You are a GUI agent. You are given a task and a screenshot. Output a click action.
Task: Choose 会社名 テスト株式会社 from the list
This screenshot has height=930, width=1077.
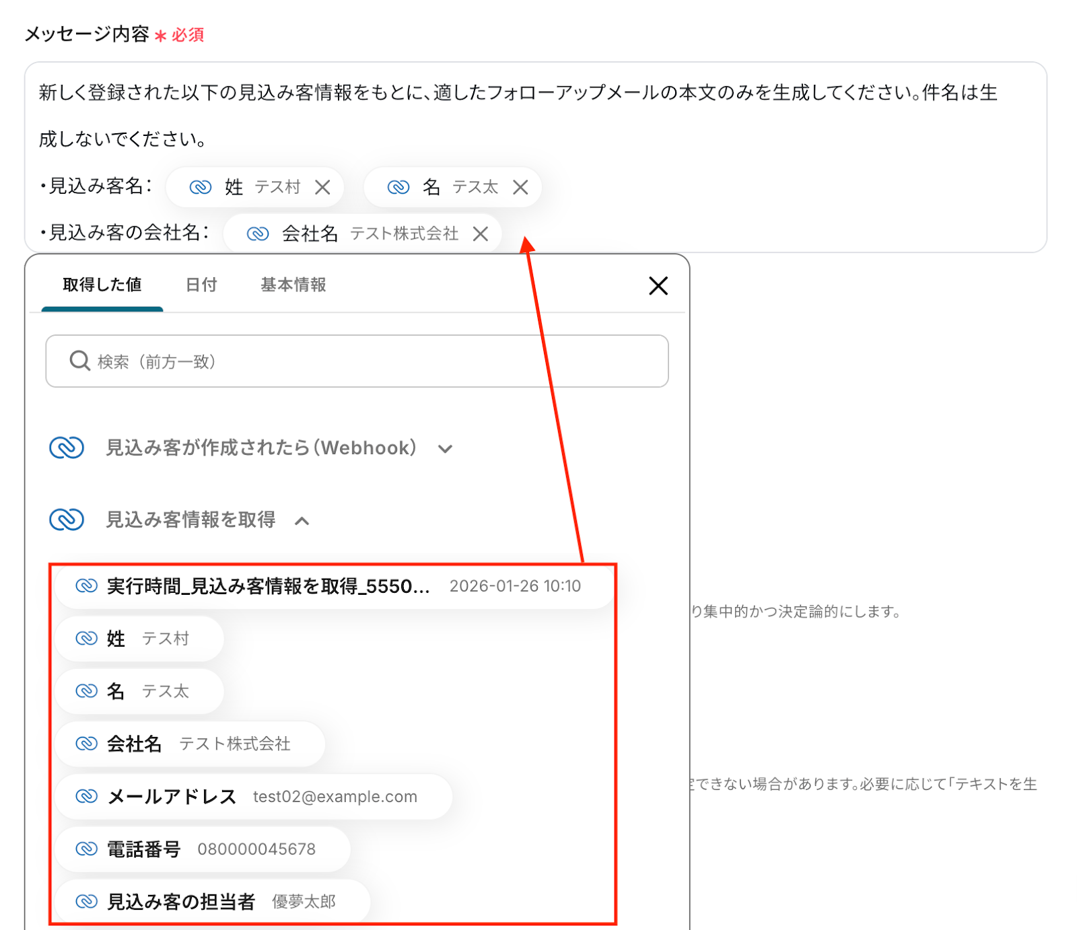pyautogui.click(x=190, y=744)
